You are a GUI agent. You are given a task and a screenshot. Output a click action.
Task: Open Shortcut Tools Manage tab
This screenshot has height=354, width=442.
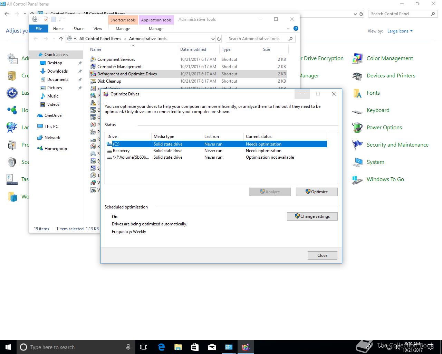tap(123, 29)
